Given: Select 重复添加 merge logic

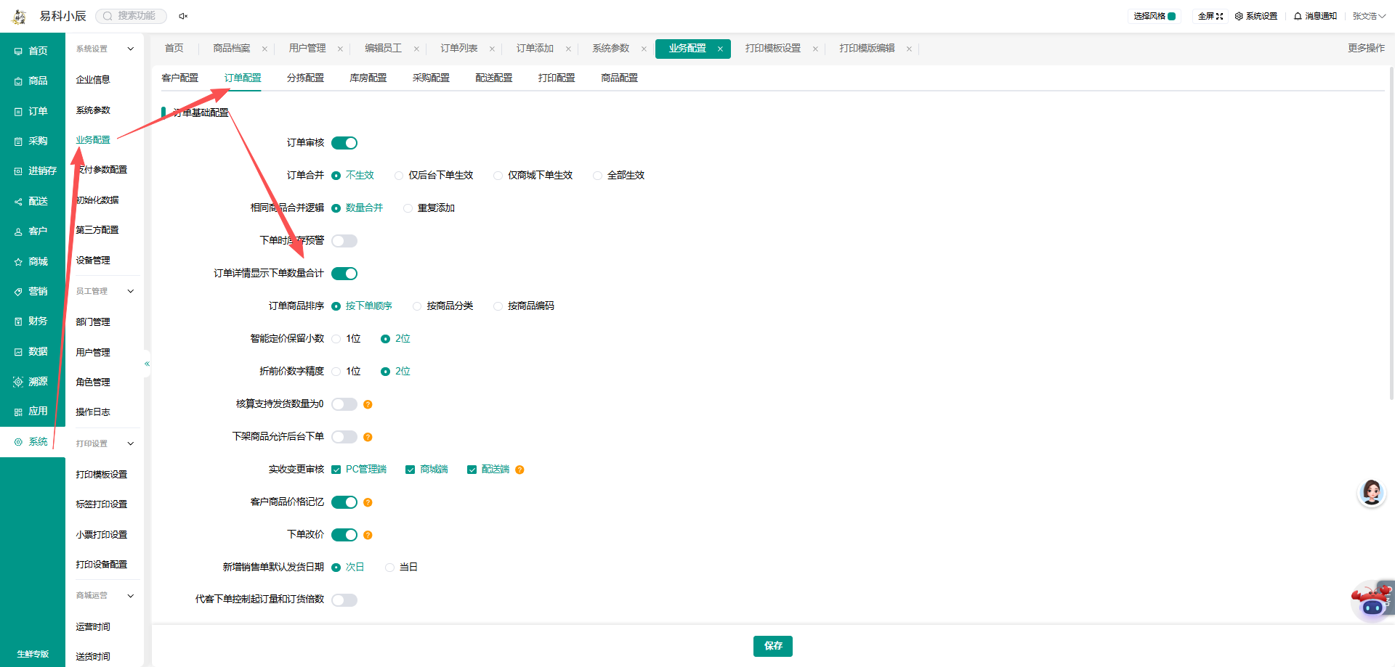Looking at the screenshot, I should 429,208.
